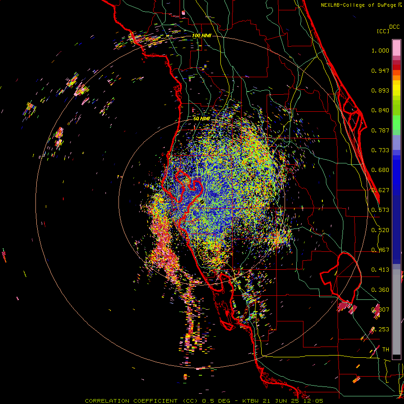404x404 pixels.
Task: Click the 0.787 scale value
Action: point(380,130)
